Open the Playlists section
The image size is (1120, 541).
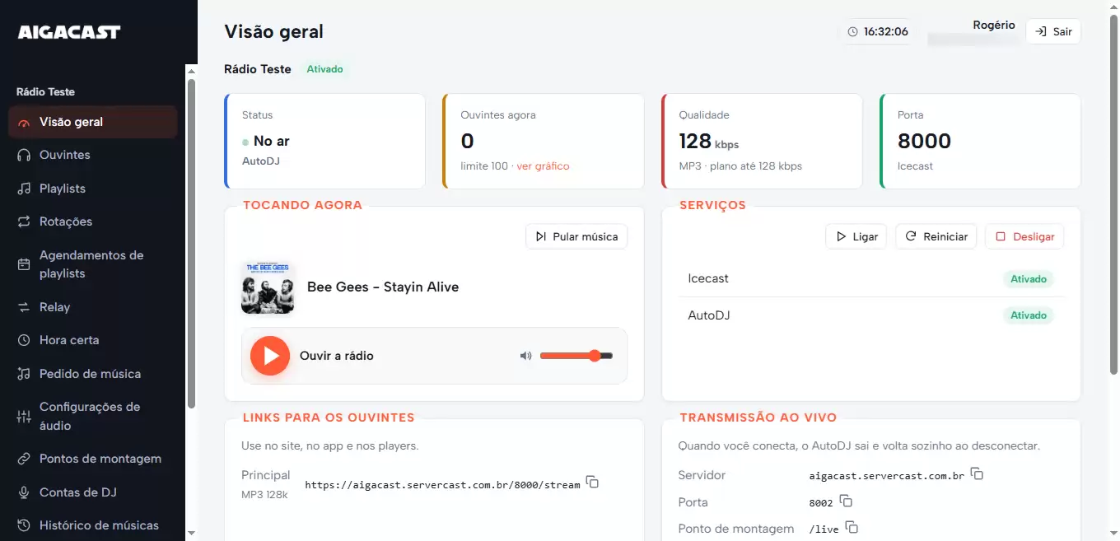[92, 189]
